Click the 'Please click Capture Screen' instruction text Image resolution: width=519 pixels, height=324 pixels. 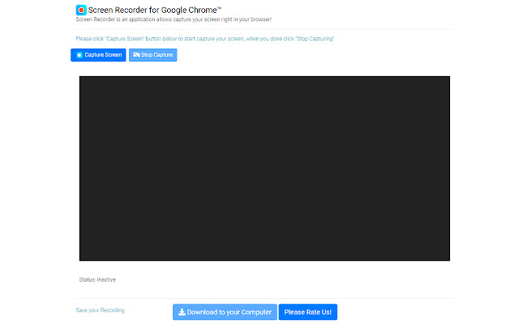[205, 39]
